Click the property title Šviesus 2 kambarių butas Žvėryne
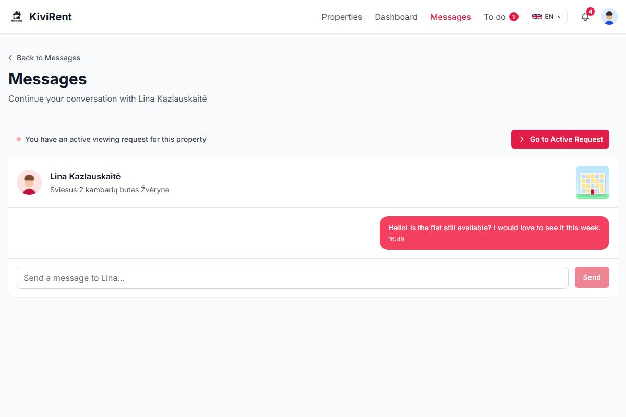This screenshot has height=417, width=626. pyautogui.click(x=110, y=190)
